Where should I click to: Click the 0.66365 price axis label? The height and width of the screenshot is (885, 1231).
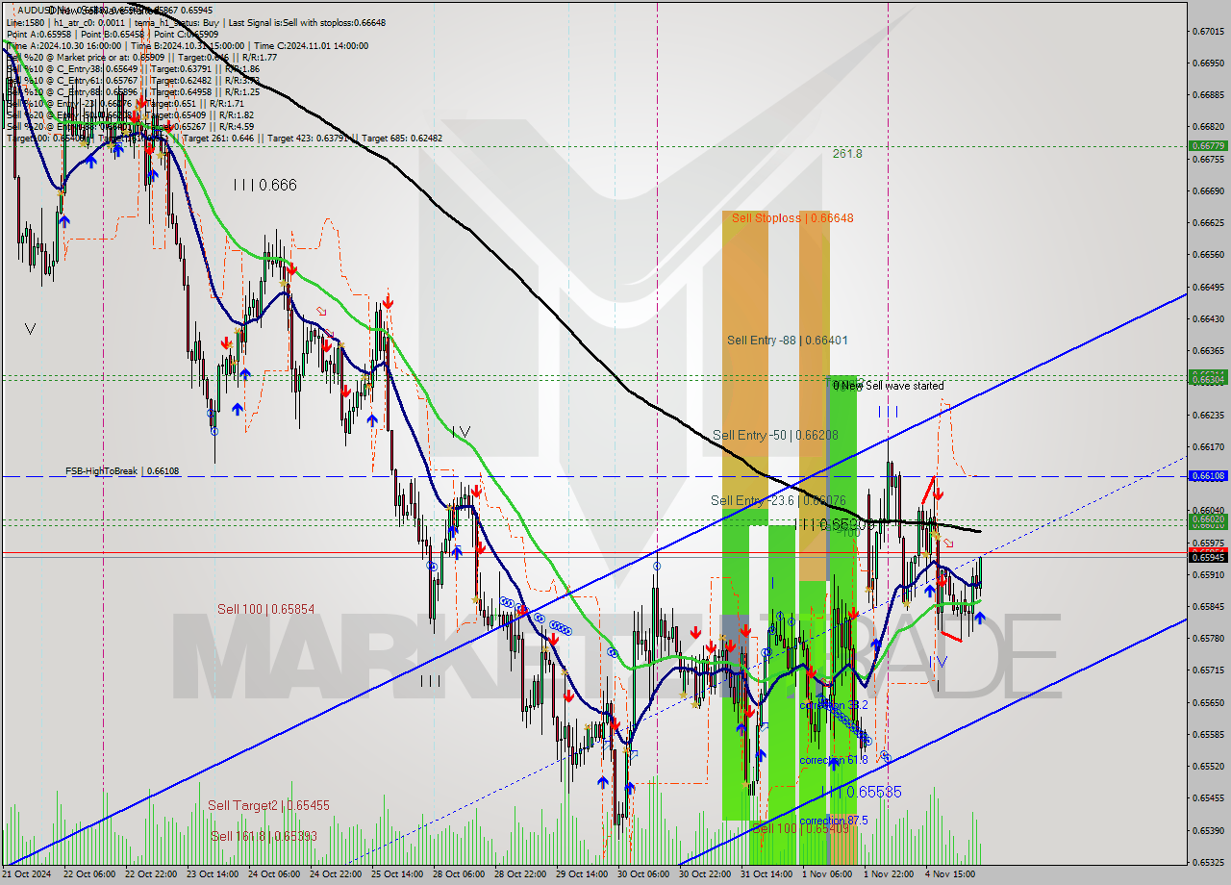tap(1208, 350)
